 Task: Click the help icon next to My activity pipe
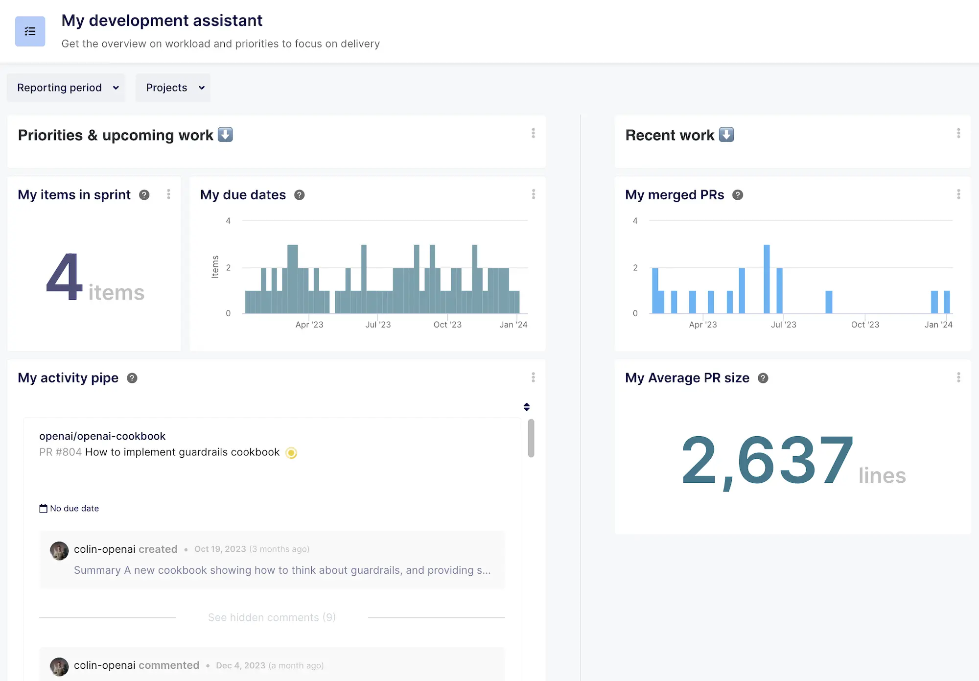click(132, 378)
